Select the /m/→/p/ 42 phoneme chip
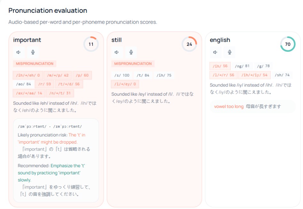The width and height of the screenshot is (303, 209). (x=58, y=75)
